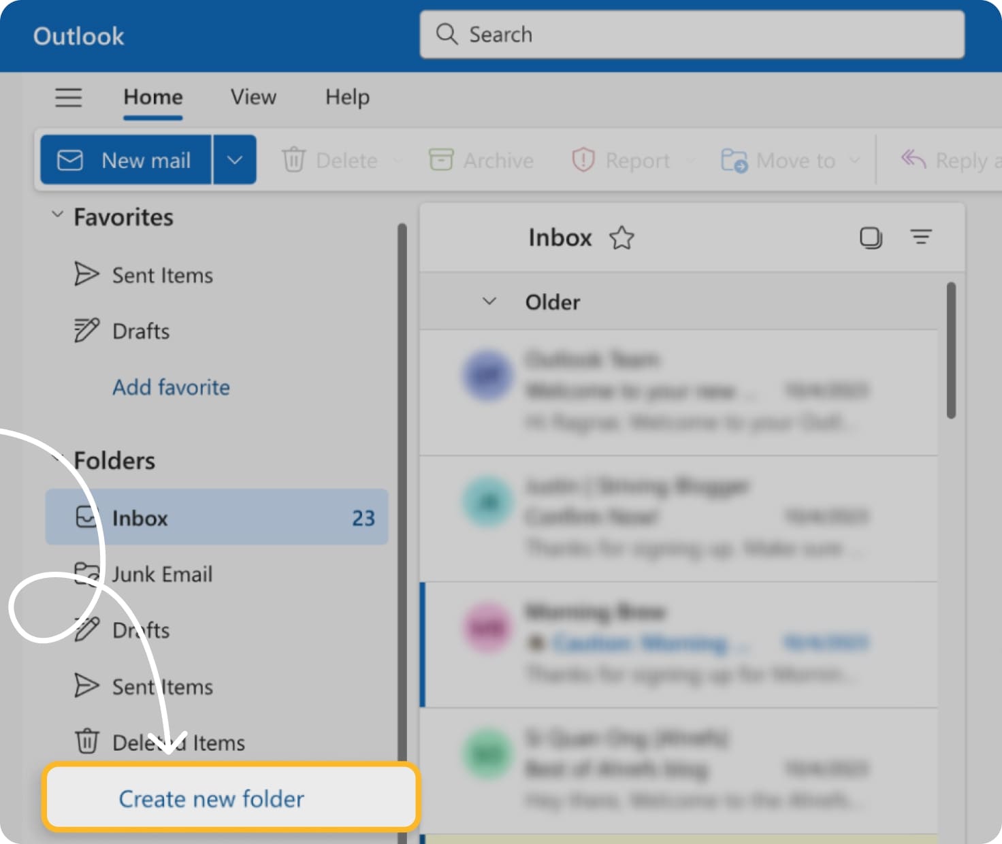Click inside the Search field
The image size is (1002, 844).
tap(681, 34)
